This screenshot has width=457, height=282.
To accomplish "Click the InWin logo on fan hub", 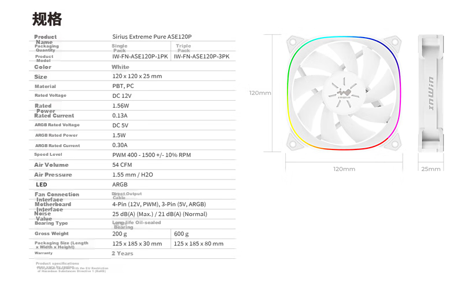I will coord(344,94).
